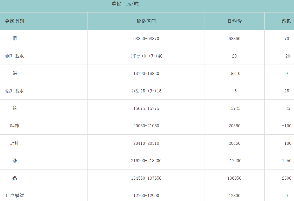Select tin price range 216200-218200

146,161
